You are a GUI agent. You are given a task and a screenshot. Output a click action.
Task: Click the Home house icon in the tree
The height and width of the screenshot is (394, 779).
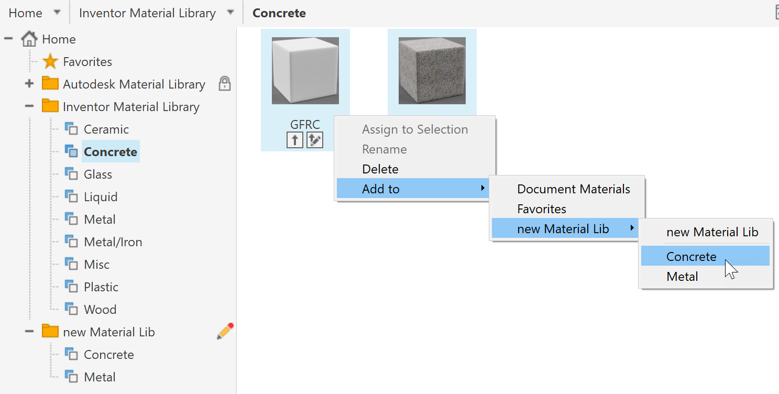point(29,39)
